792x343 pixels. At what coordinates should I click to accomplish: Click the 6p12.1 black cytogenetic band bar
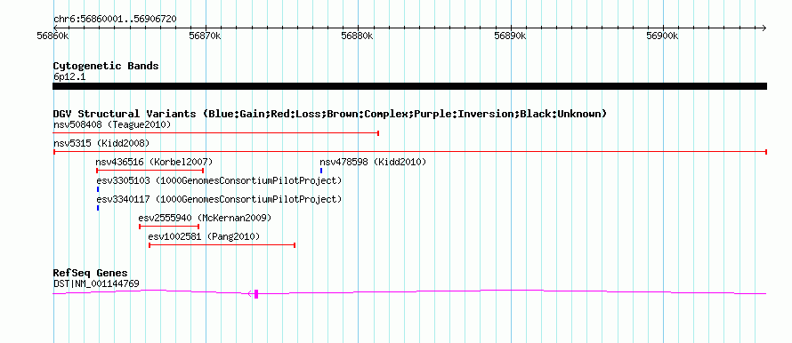click(410, 86)
